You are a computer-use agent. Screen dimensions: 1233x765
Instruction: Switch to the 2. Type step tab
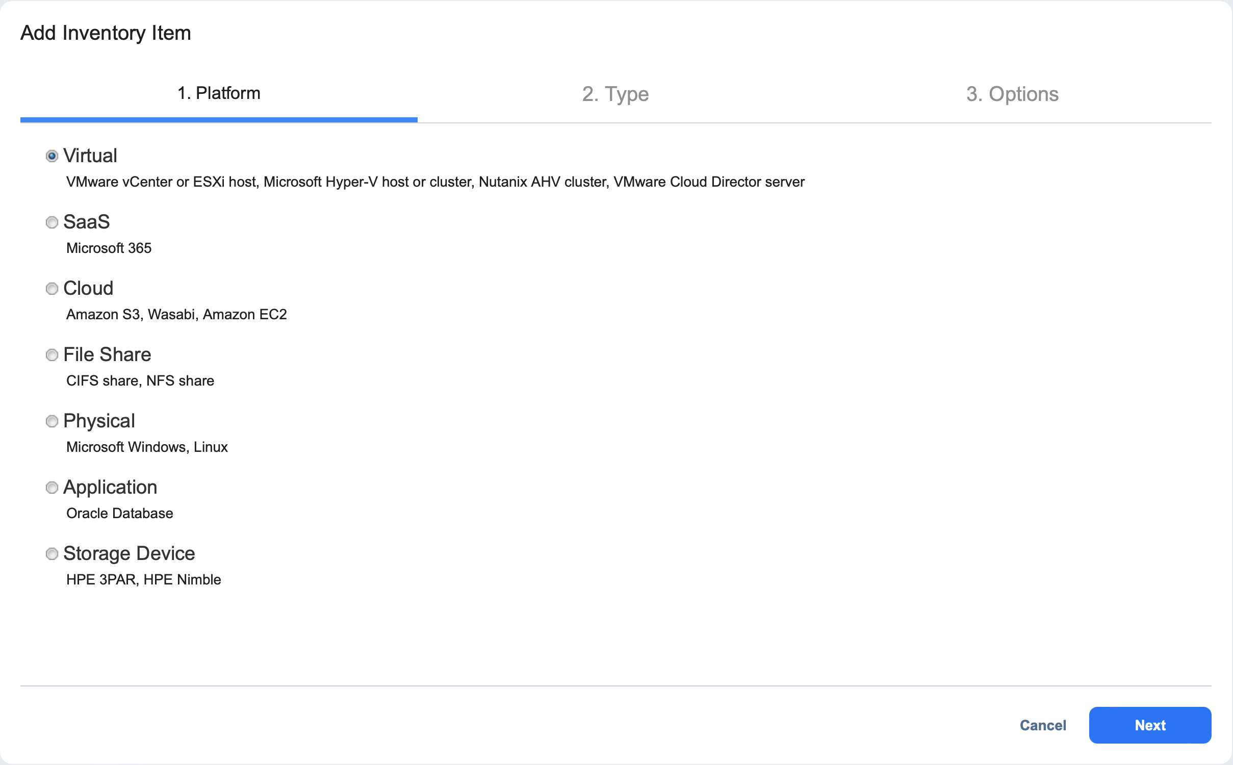(615, 94)
